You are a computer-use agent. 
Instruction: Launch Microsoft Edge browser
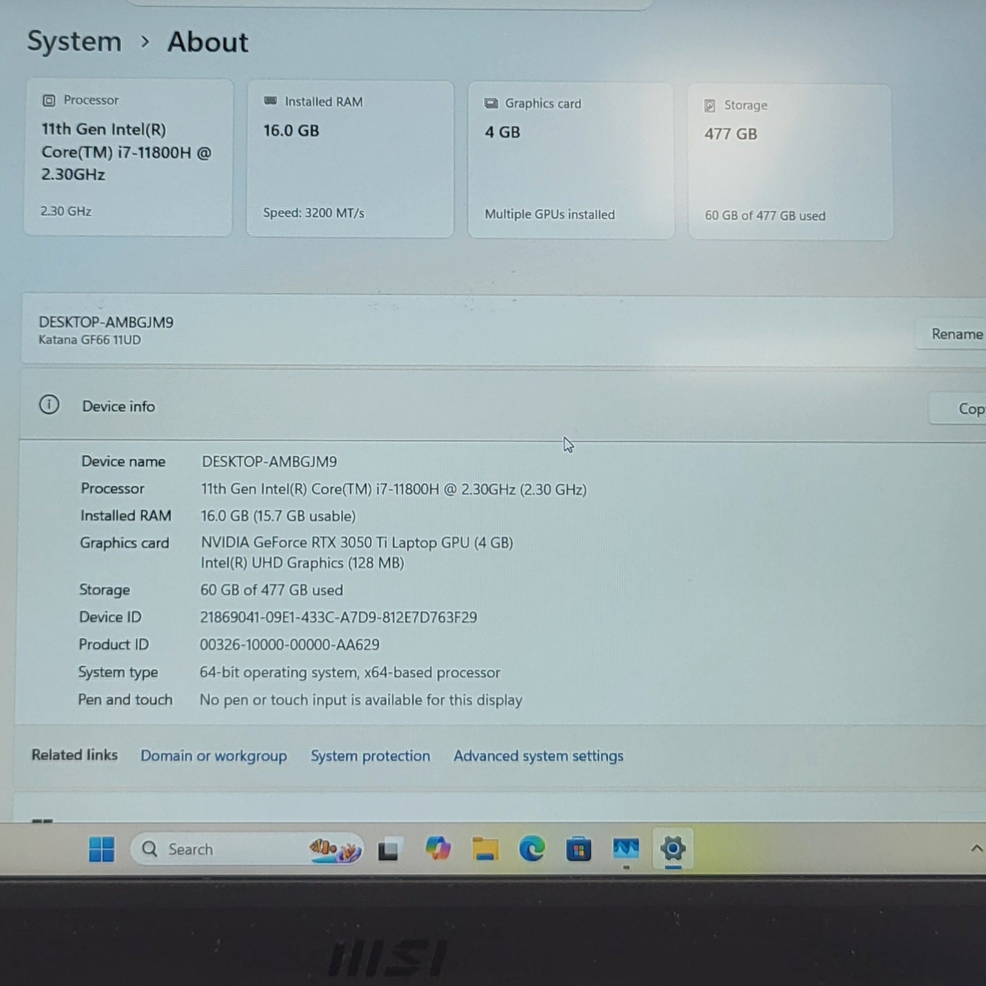(x=532, y=849)
